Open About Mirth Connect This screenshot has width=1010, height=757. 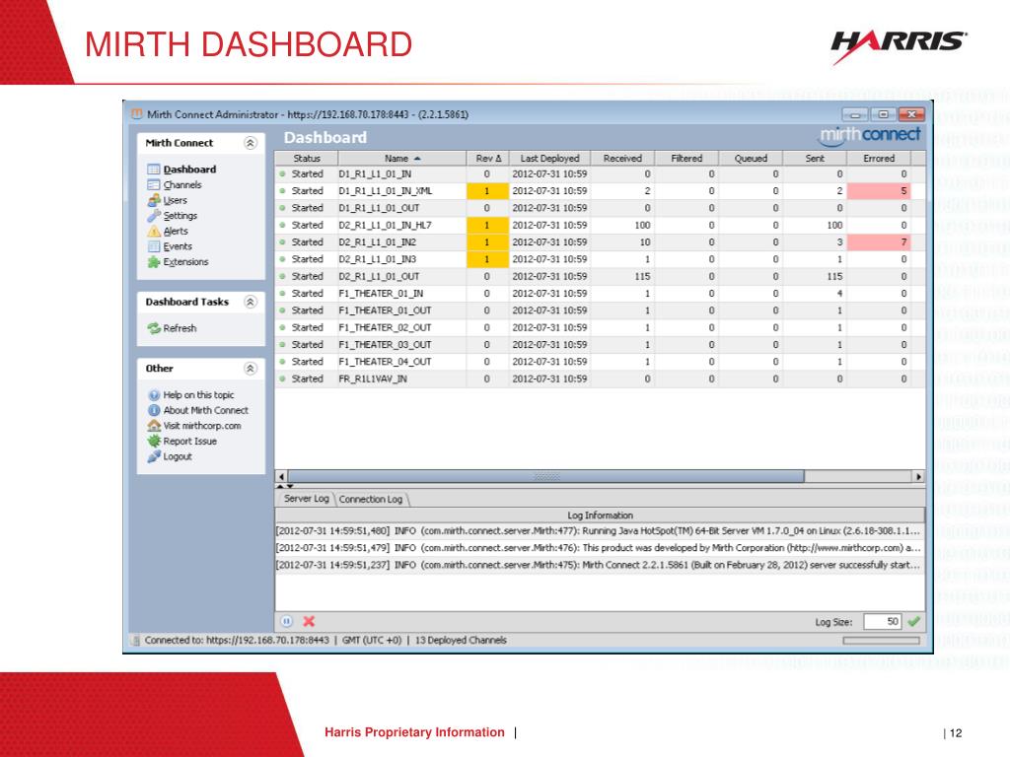tap(197, 411)
